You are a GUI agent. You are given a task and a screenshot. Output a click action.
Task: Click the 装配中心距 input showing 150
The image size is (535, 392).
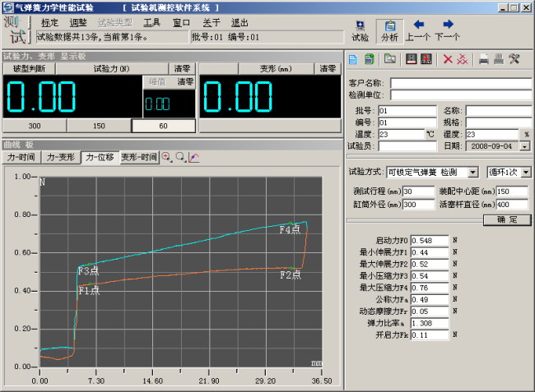tap(512, 191)
